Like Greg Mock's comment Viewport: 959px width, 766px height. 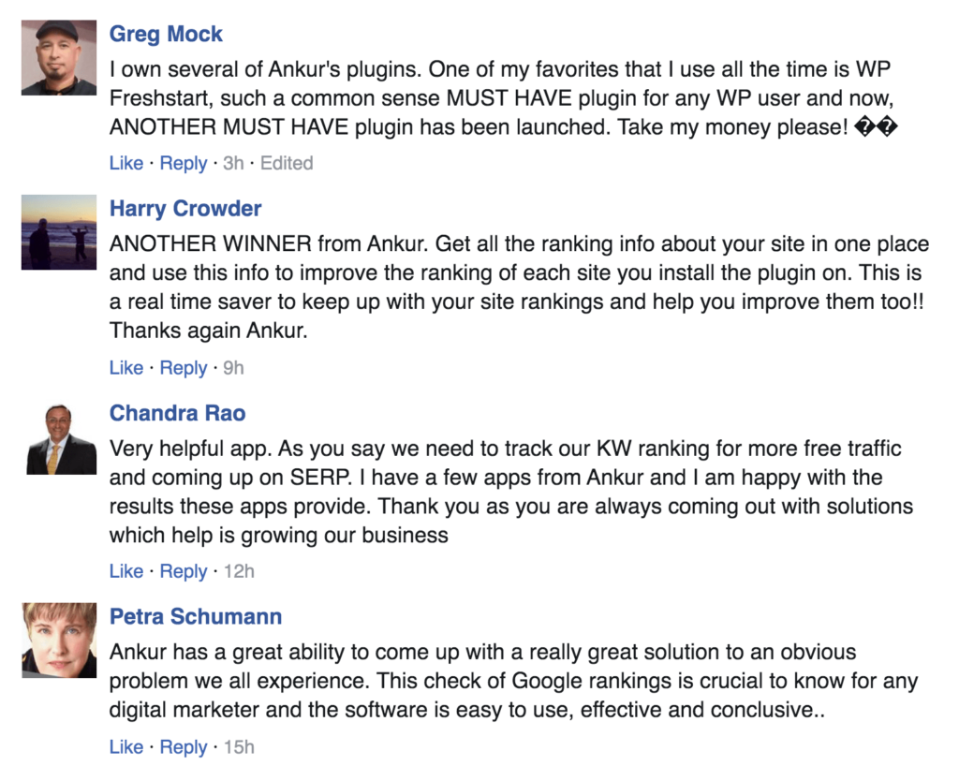click(126, 163)
